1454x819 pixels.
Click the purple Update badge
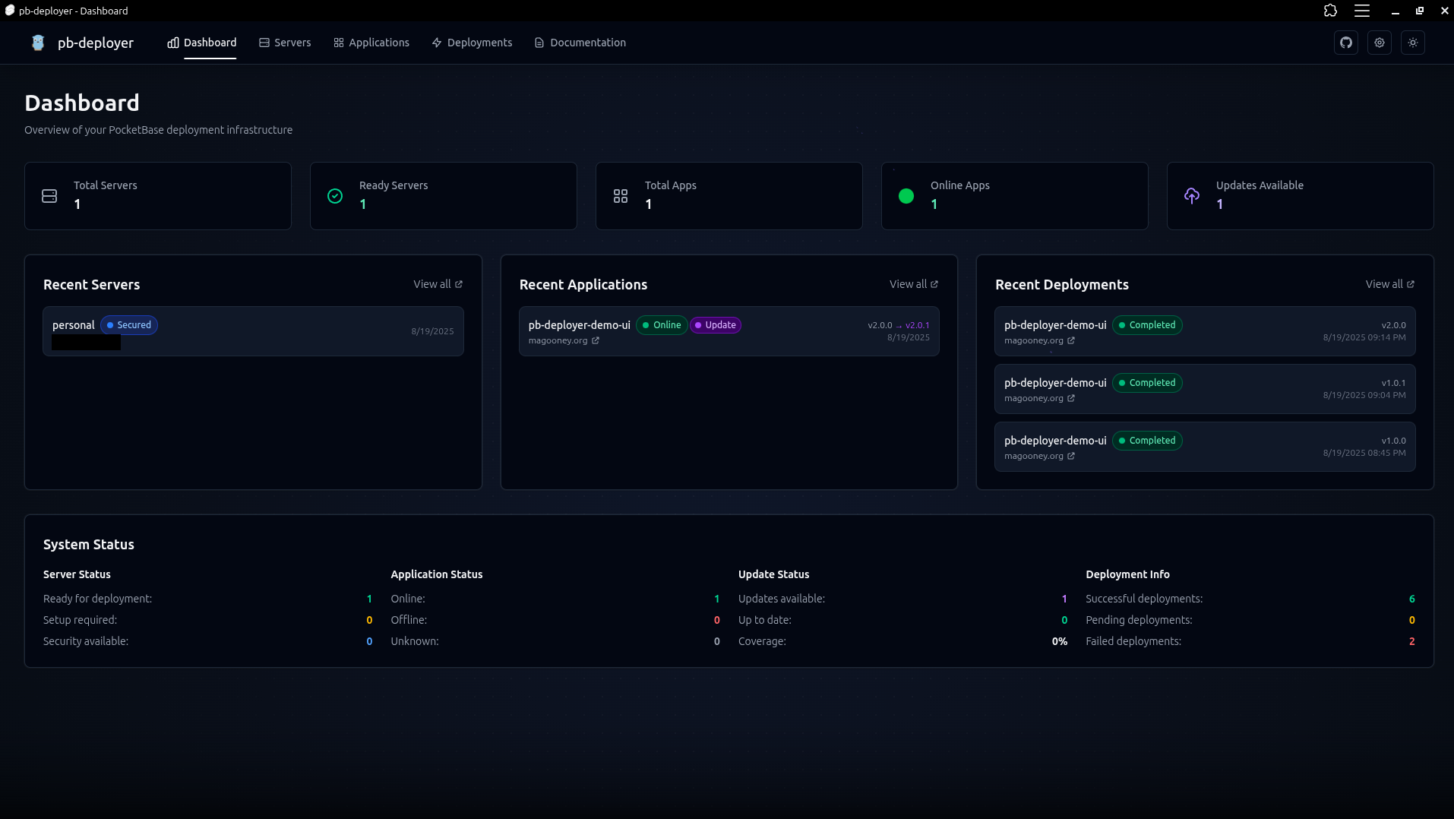[x=716, y=325]
